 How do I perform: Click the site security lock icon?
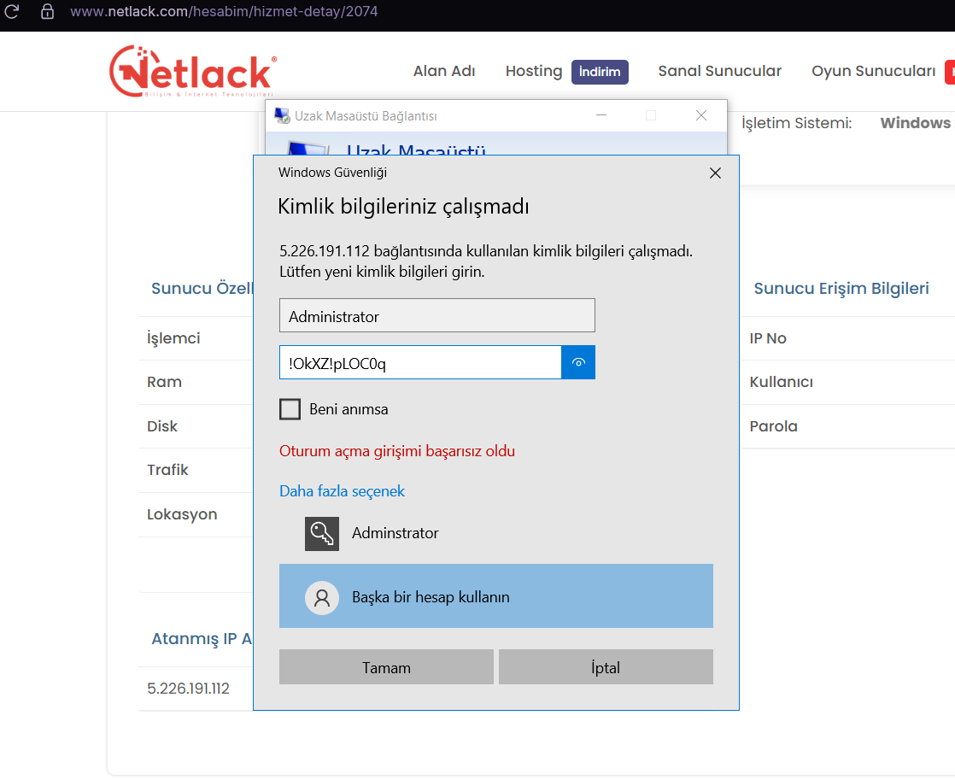pyautogui.click(x=47, y=12)
